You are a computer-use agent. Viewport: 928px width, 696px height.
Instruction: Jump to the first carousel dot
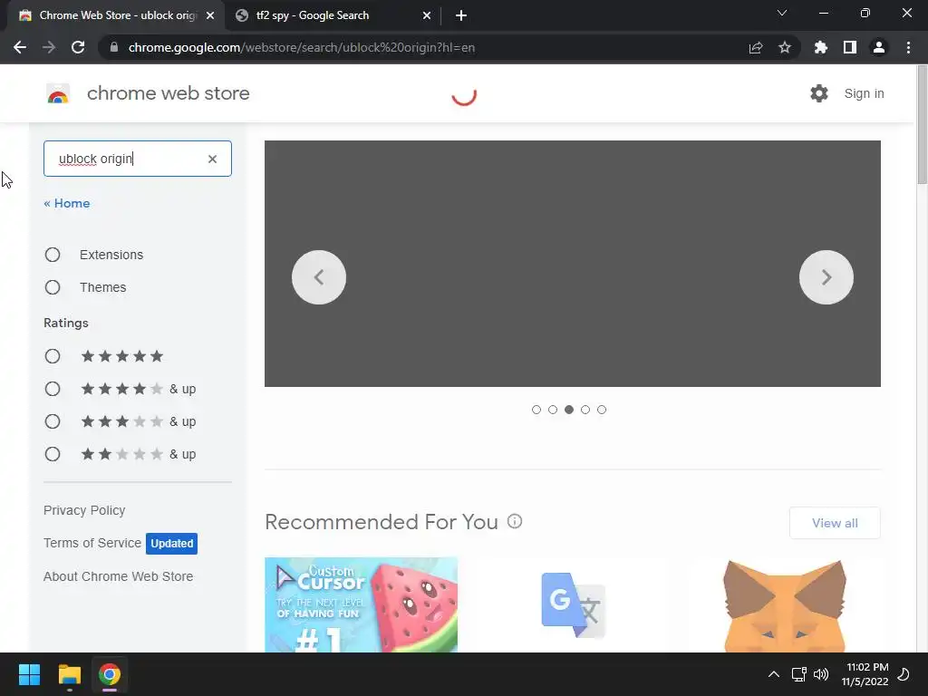click(536, 410)
